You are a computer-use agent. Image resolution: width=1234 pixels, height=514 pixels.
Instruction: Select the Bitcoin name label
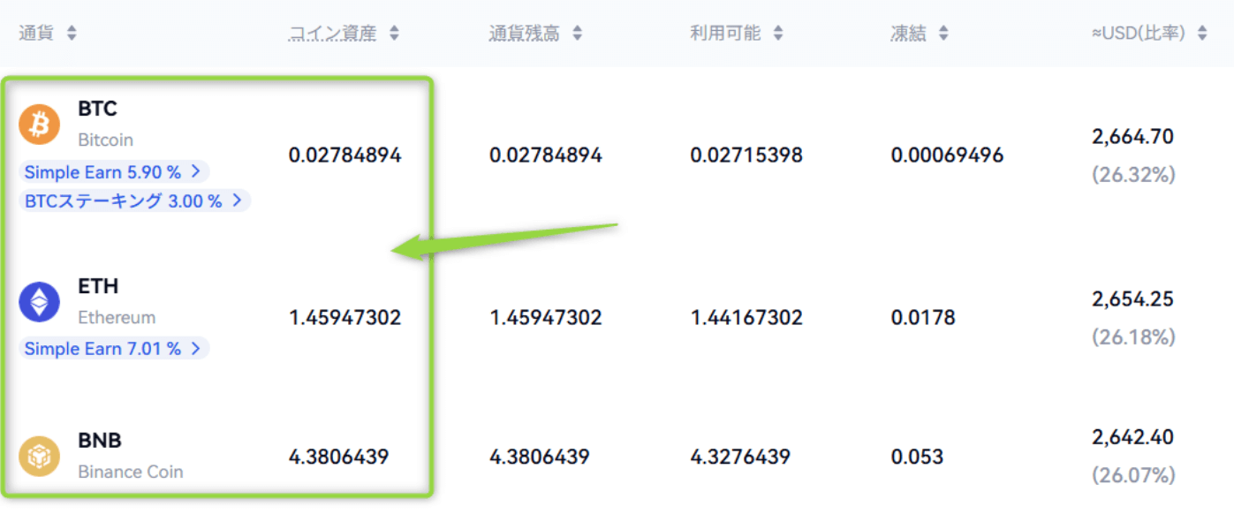point(105,140)
